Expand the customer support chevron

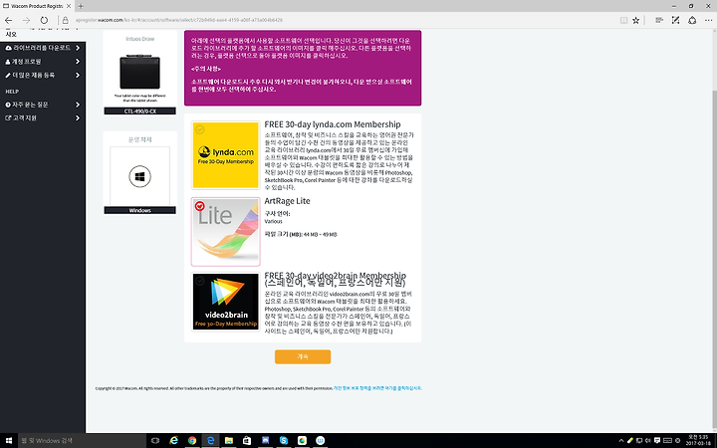[78, 117]
